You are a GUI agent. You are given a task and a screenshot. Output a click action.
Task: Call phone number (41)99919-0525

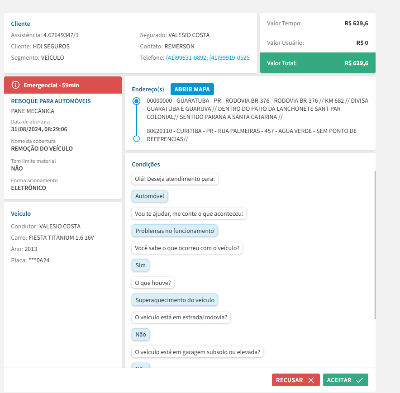[x=229, y=58]
